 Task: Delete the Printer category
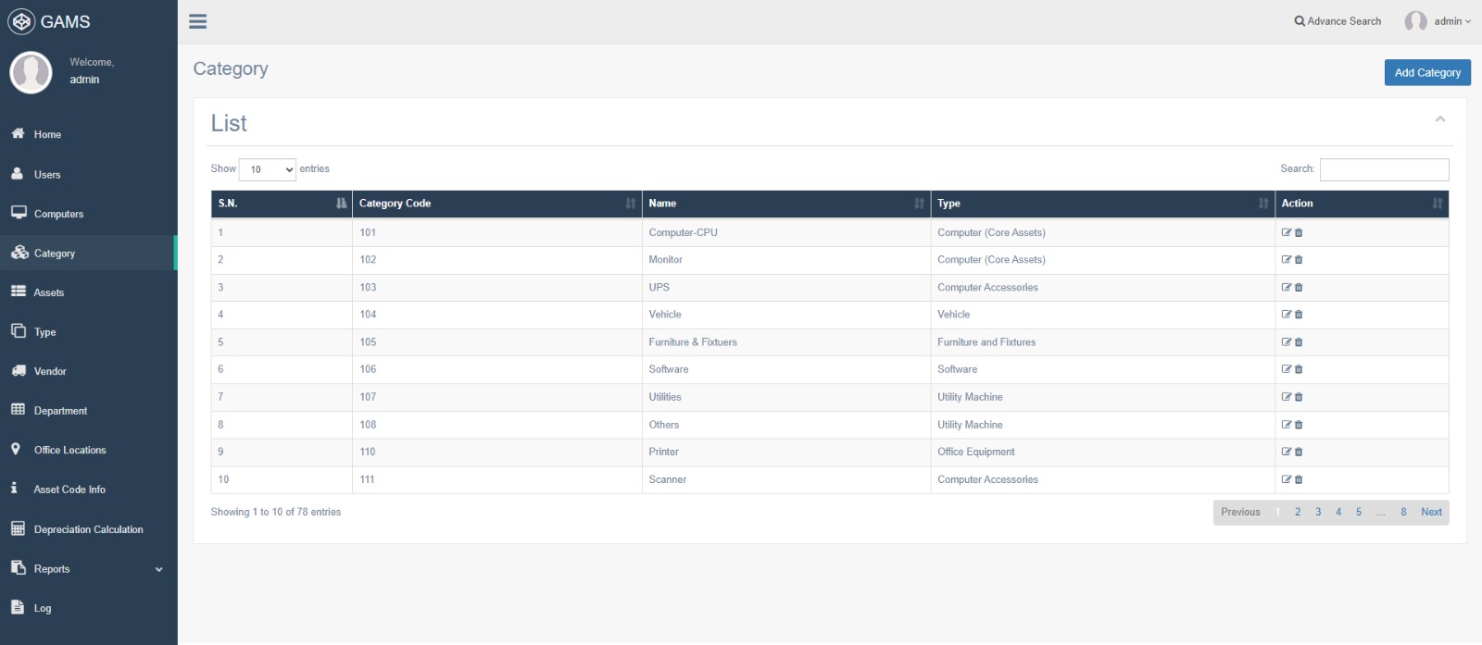[x=1299, y=453]
